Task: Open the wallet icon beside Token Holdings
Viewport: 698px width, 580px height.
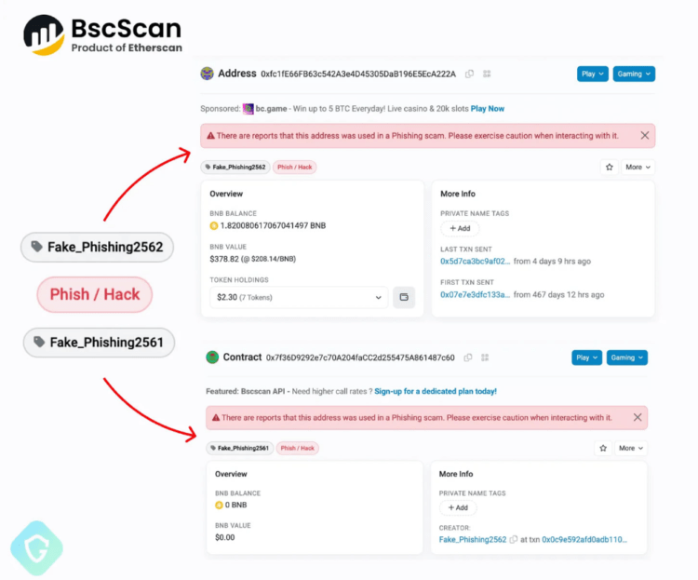Action: tap(404, 298)
